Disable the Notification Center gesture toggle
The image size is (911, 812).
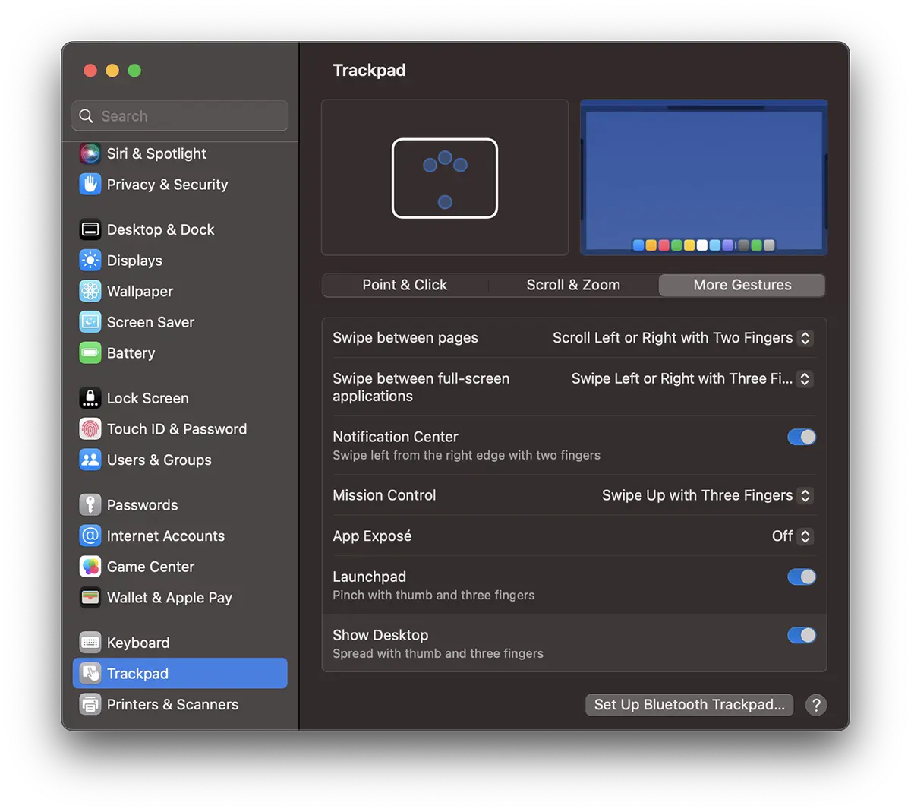[x=801, y=437]
